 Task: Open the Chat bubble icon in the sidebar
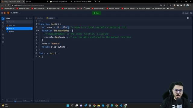pos(3,38)
